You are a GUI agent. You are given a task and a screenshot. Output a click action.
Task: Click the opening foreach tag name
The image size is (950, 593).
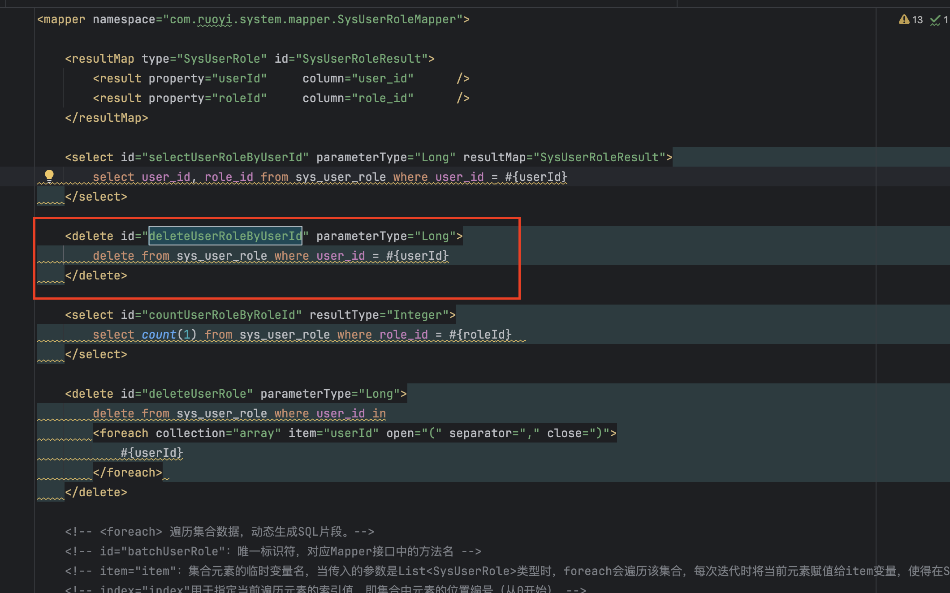coord(124,433)
